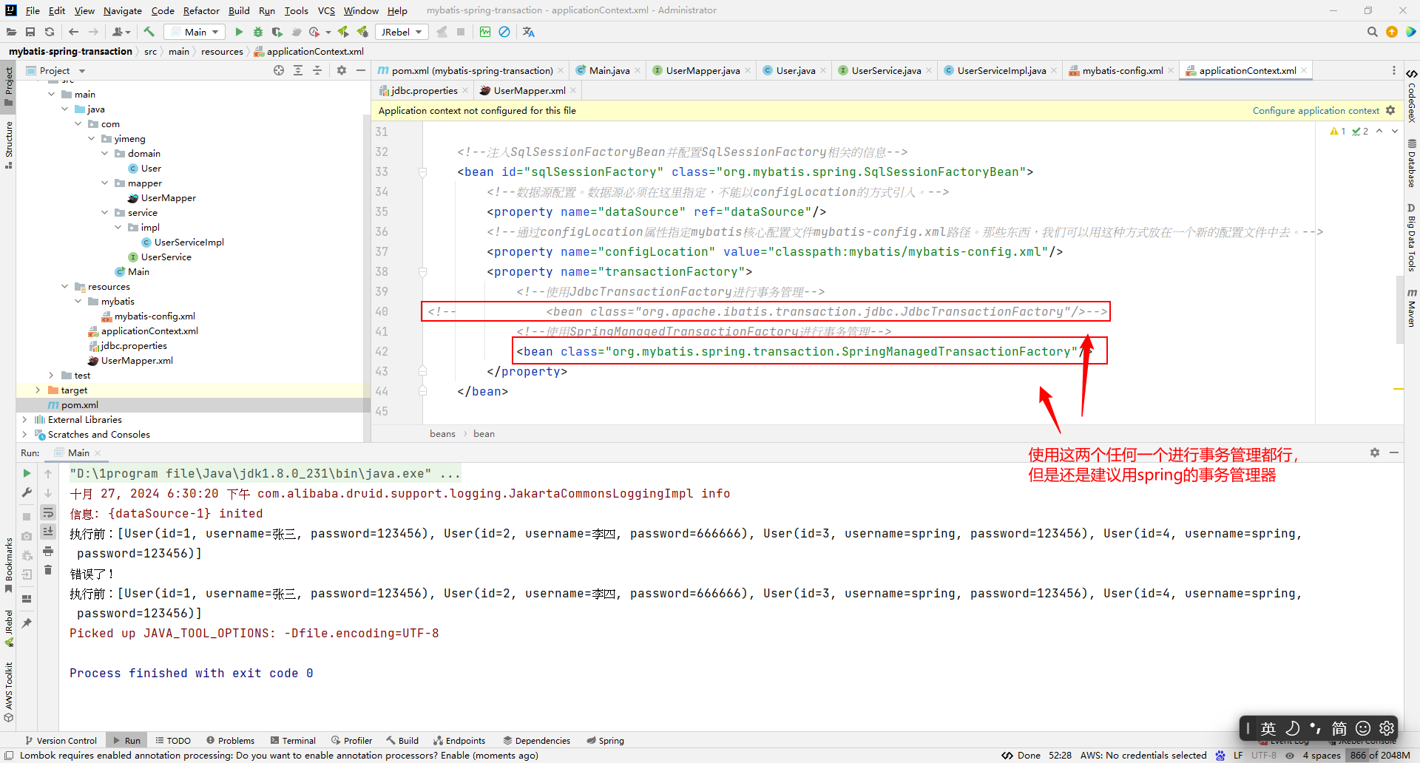1420x763 pixels.
Task: Rerun Main from the Run panel play icon
Action: tap(27, 473)
